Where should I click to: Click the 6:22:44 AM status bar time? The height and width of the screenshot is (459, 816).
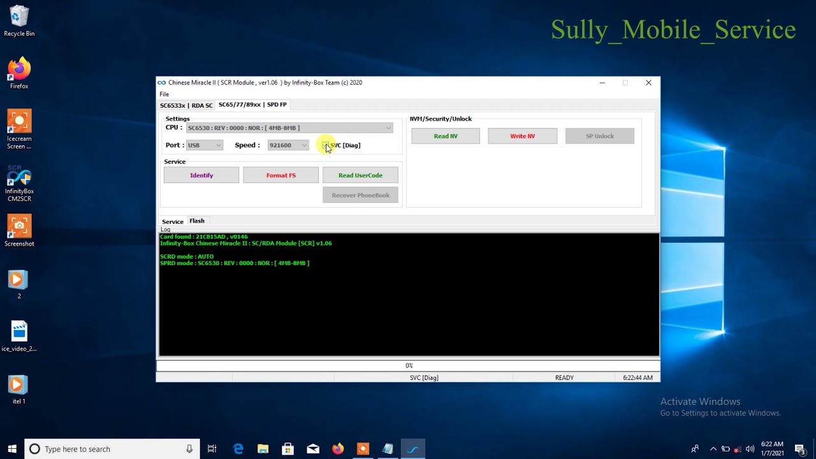click(637, 378)
